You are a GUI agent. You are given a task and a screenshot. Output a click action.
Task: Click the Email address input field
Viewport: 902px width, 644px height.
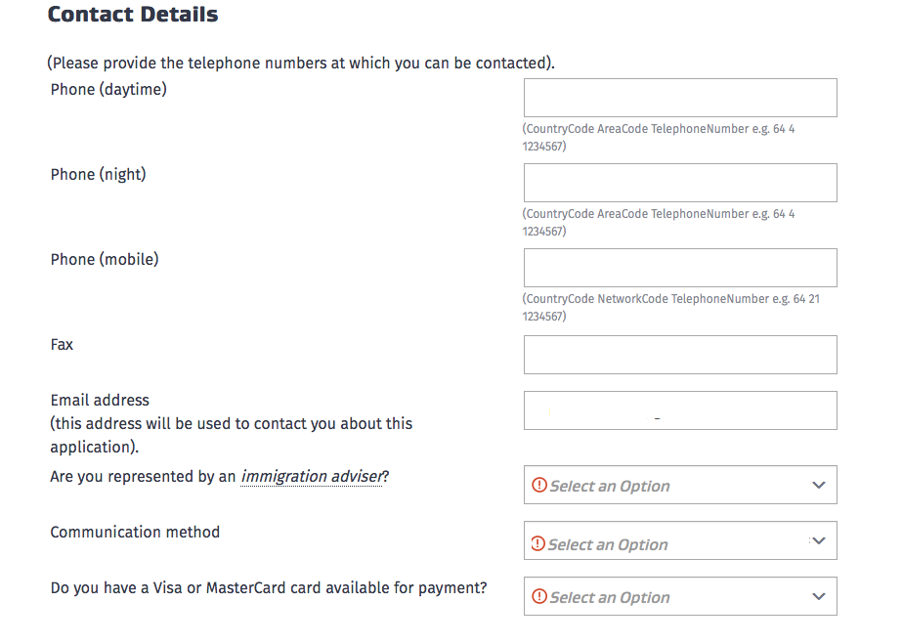coord(680,410)
